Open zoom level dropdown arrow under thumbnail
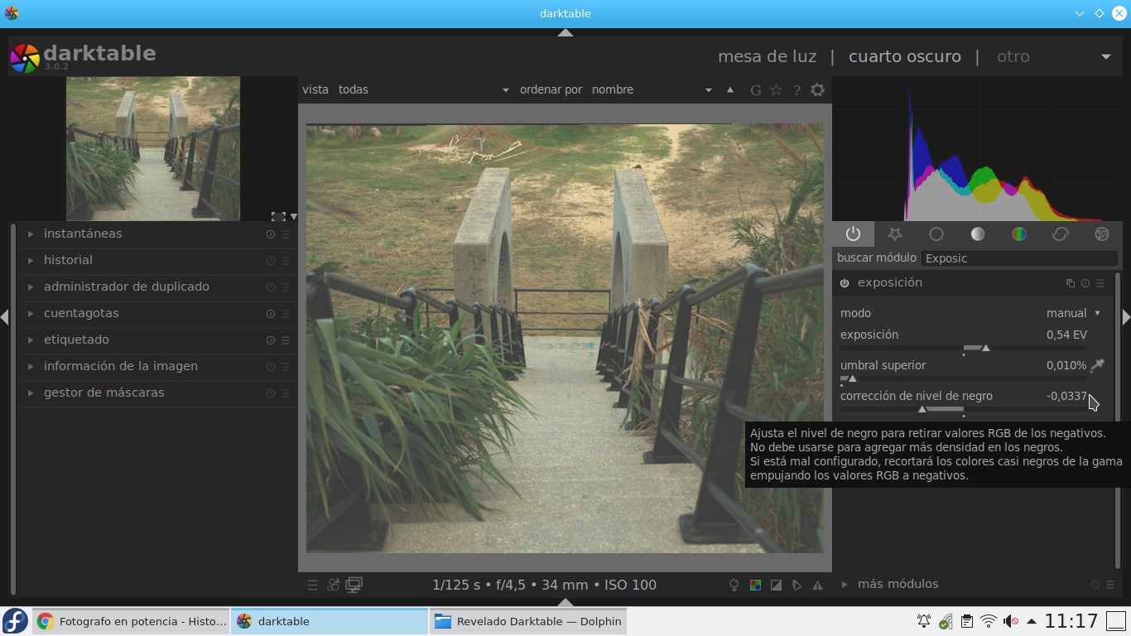Viewport: 1131px width, 636px height. [x=293, y=217]
